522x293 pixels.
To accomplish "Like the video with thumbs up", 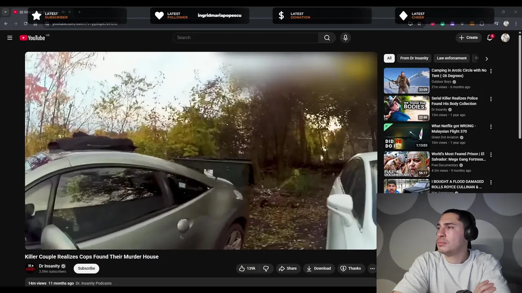I will tap(247, 269).
